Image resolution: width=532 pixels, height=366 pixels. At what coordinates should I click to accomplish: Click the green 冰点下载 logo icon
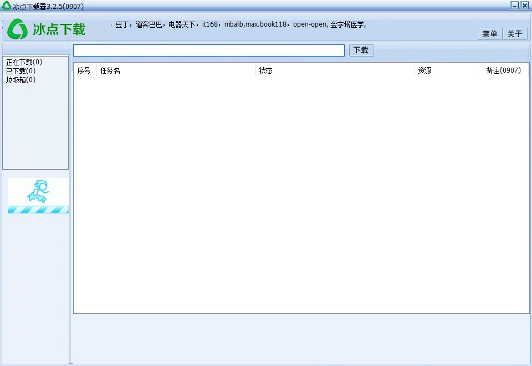tap(18, 28)
